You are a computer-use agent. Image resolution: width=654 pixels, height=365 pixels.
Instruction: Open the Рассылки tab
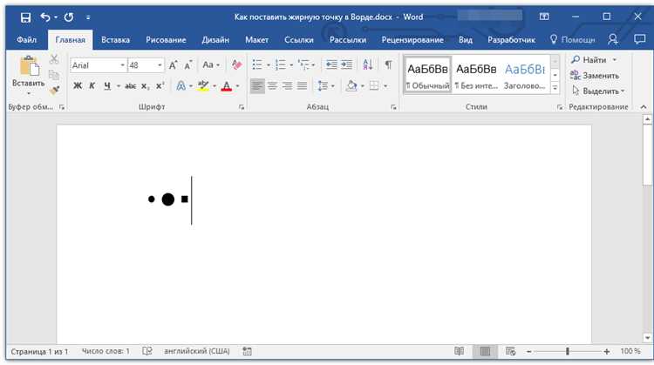347,40
